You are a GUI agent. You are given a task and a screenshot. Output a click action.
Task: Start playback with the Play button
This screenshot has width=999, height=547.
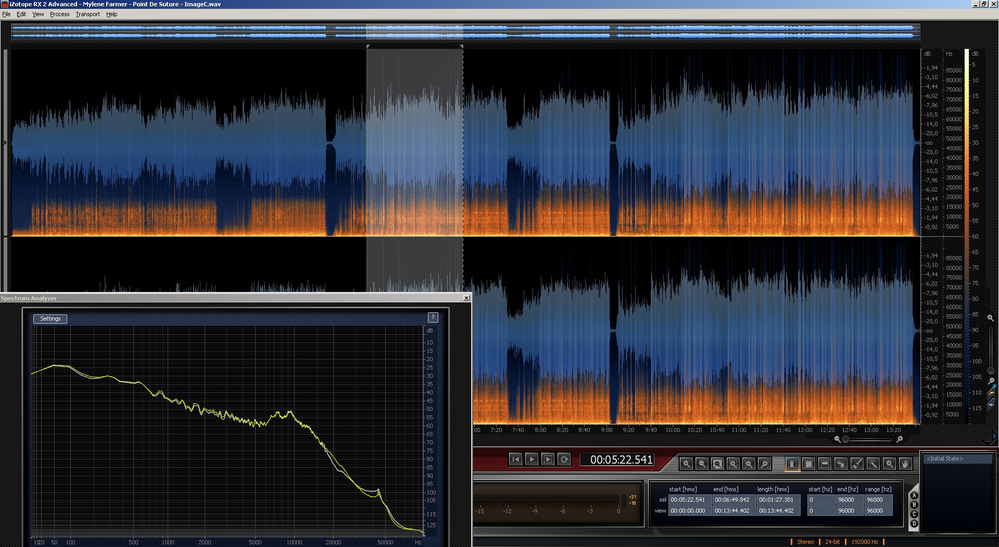click(x=532, y=459)
